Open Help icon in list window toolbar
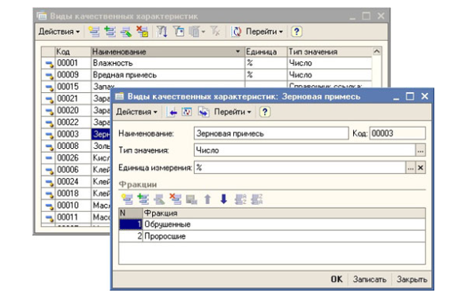469x300 pixels. (x=296, y=31)
